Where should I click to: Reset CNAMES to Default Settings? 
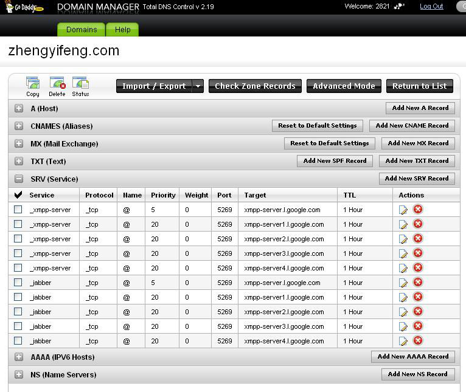pos(318,126)
